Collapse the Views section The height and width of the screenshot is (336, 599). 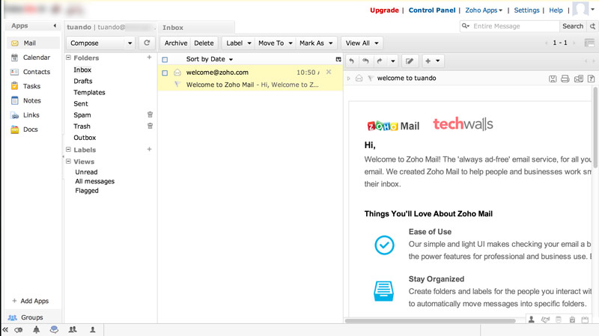click(68, 161)
